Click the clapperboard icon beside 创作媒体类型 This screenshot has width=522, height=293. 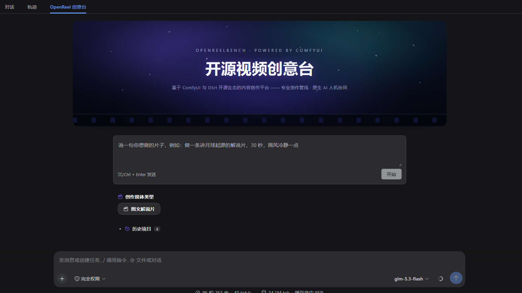(120, 197)
